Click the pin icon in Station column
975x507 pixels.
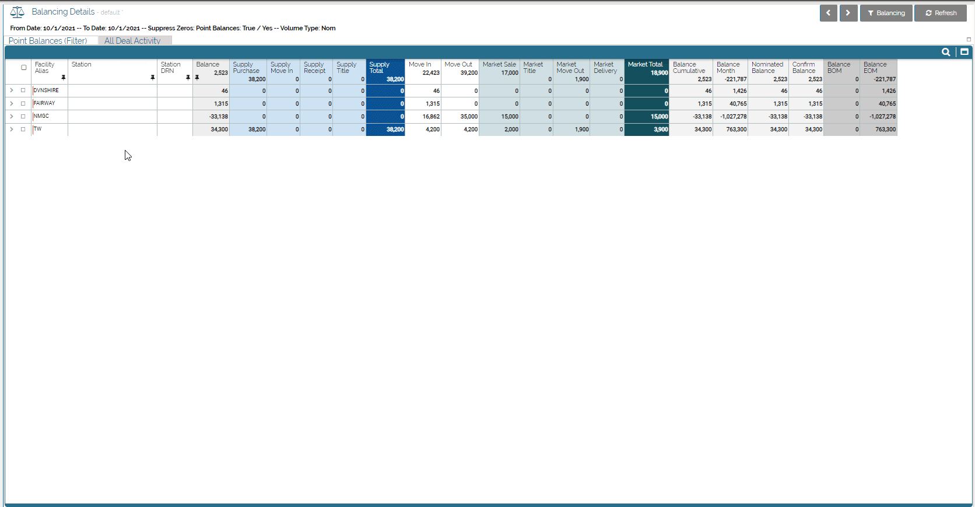click(x=152, y=78)
